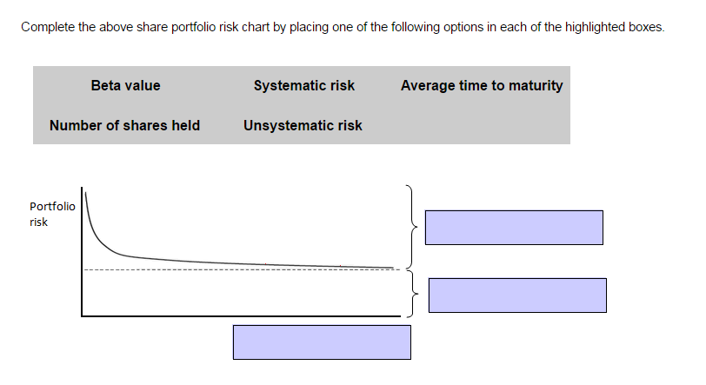
Task: Click the highlighted box beneath the horizontal axis
Action: (322, 342)
